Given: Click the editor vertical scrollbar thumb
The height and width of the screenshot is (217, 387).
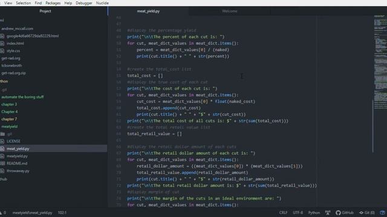Looking at the screenshot, I should 372,126.
